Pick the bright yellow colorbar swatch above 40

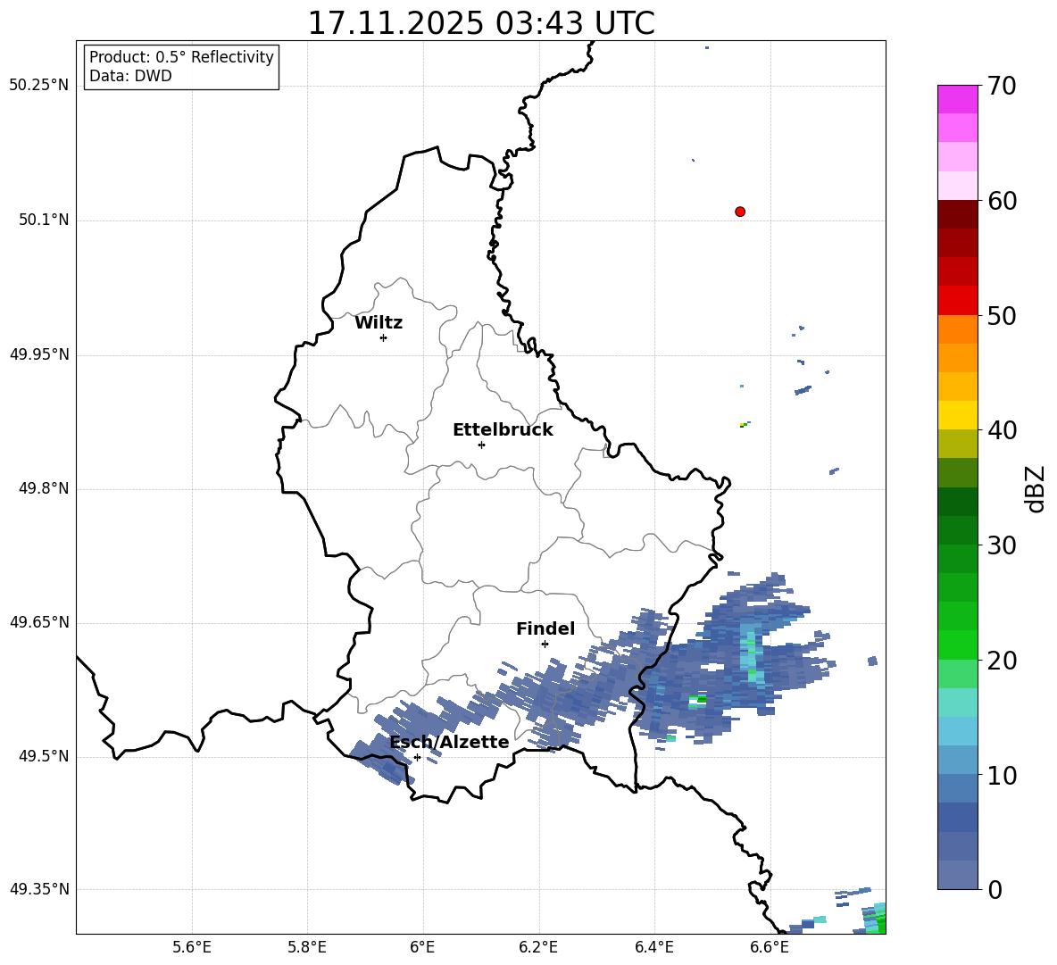[958, 415]
